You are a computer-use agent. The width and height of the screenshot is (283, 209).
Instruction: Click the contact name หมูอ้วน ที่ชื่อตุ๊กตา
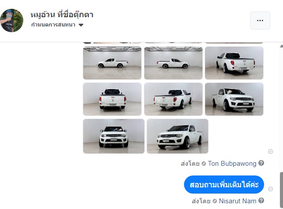pos(62,15)
